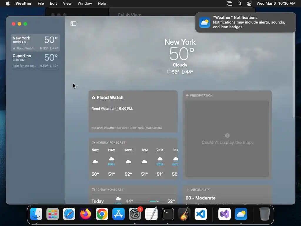Open the View menu
This screenshot has height=226, width=301.
[x=67, y=3]
